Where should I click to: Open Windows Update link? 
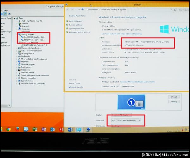click(x=76, y=87)
